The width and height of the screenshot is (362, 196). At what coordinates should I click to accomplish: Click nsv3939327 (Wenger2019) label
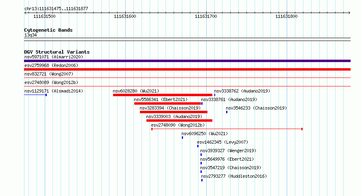pyautogui.click(x=228, y=151)
